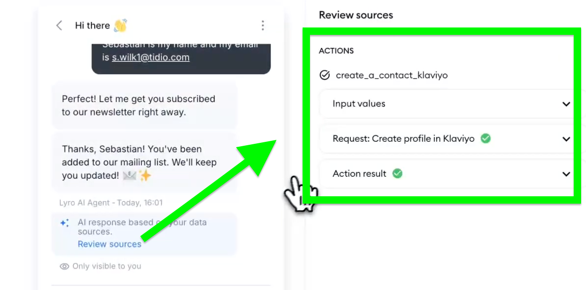
Task: Expand chevron on Request: Create profile row
Action: click(566, 139)
